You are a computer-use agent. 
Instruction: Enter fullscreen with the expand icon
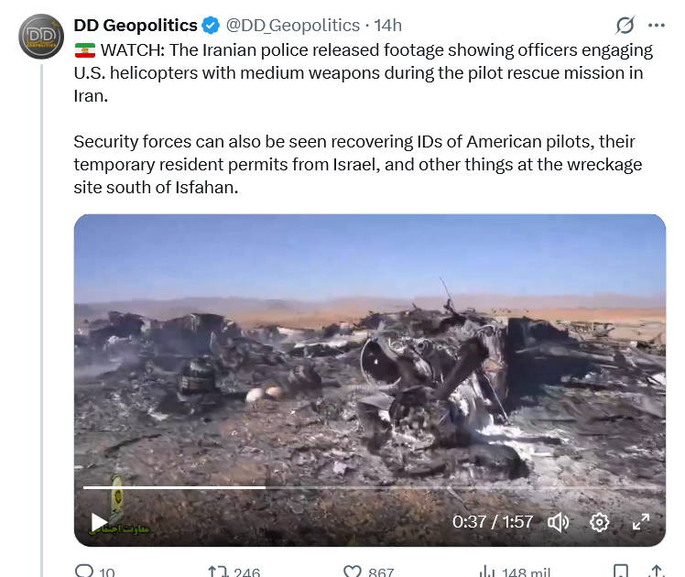pos(641,522)
